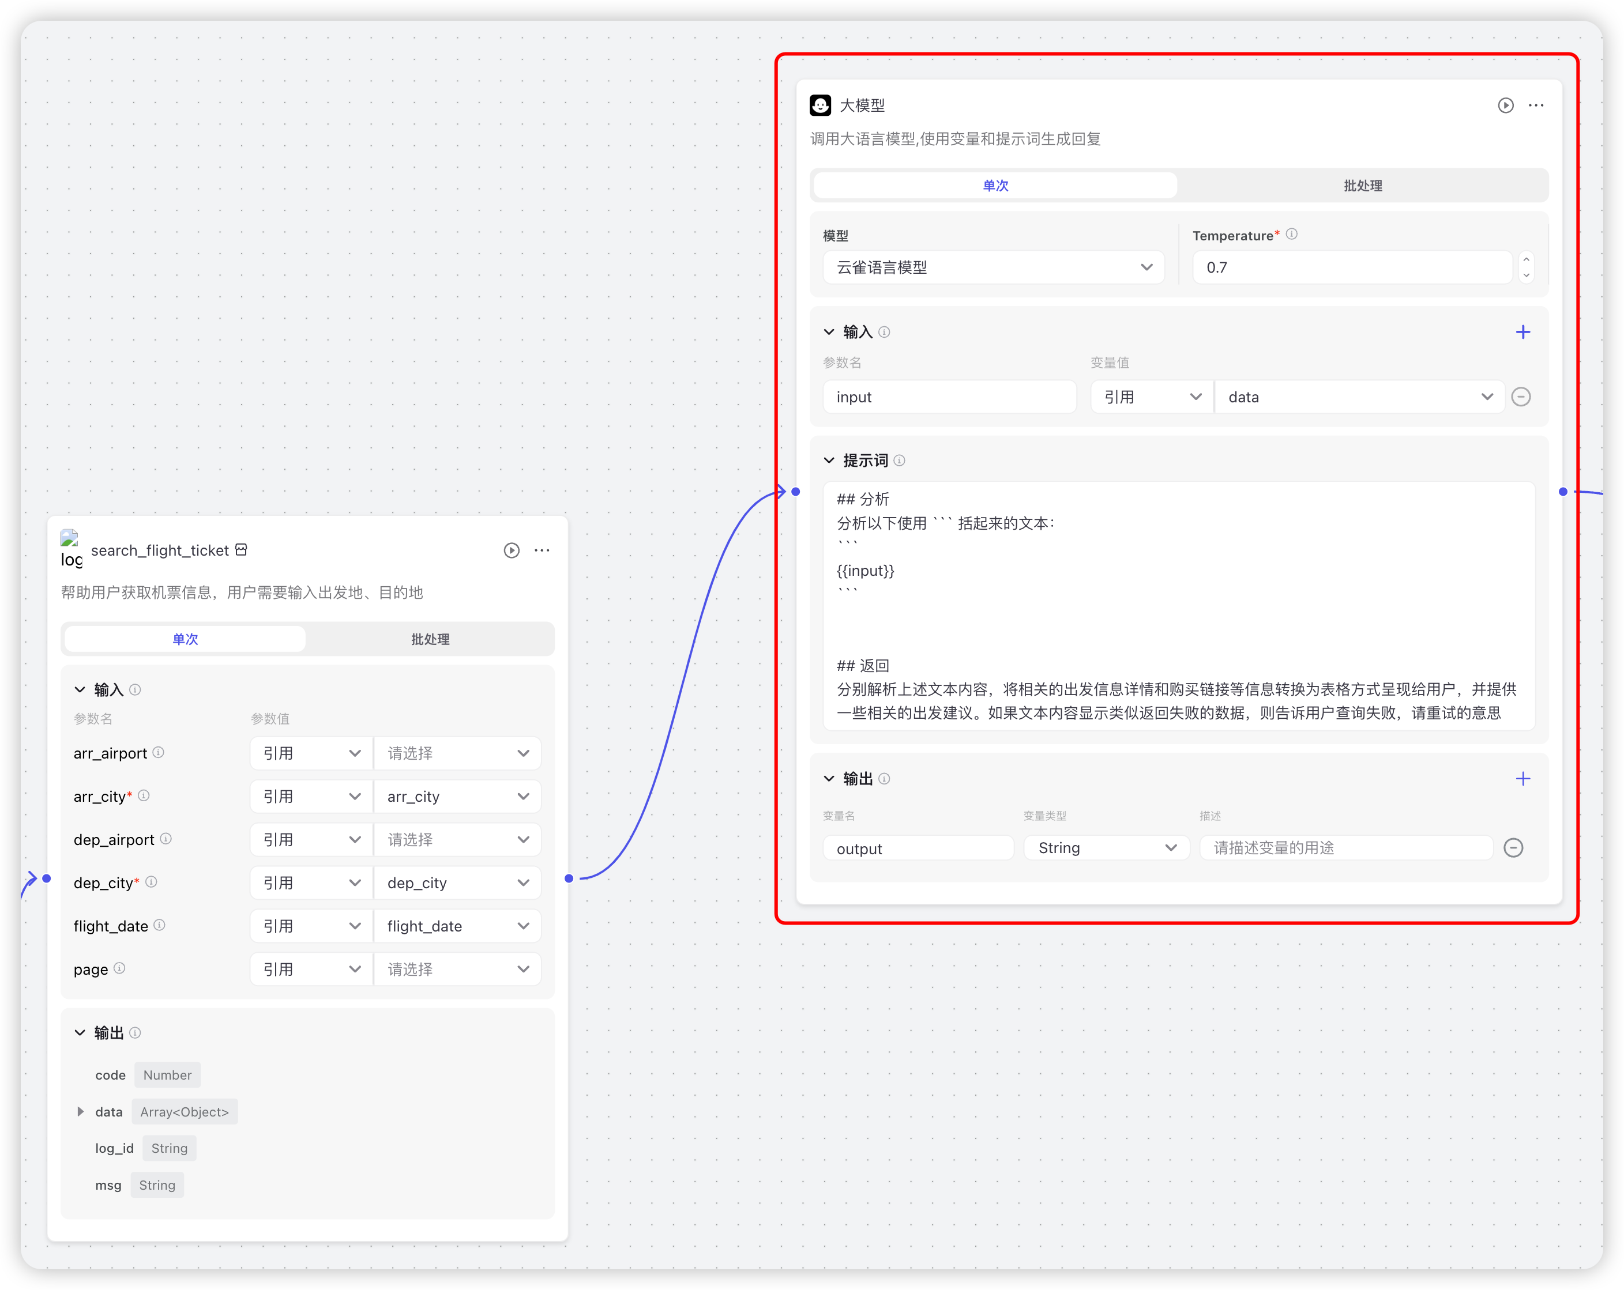Image resolution: width=1624 pixels, height=1290 pixels.
Task: Switch search_flight_ticket to 批处理 tab
Action: click(429, 639)
